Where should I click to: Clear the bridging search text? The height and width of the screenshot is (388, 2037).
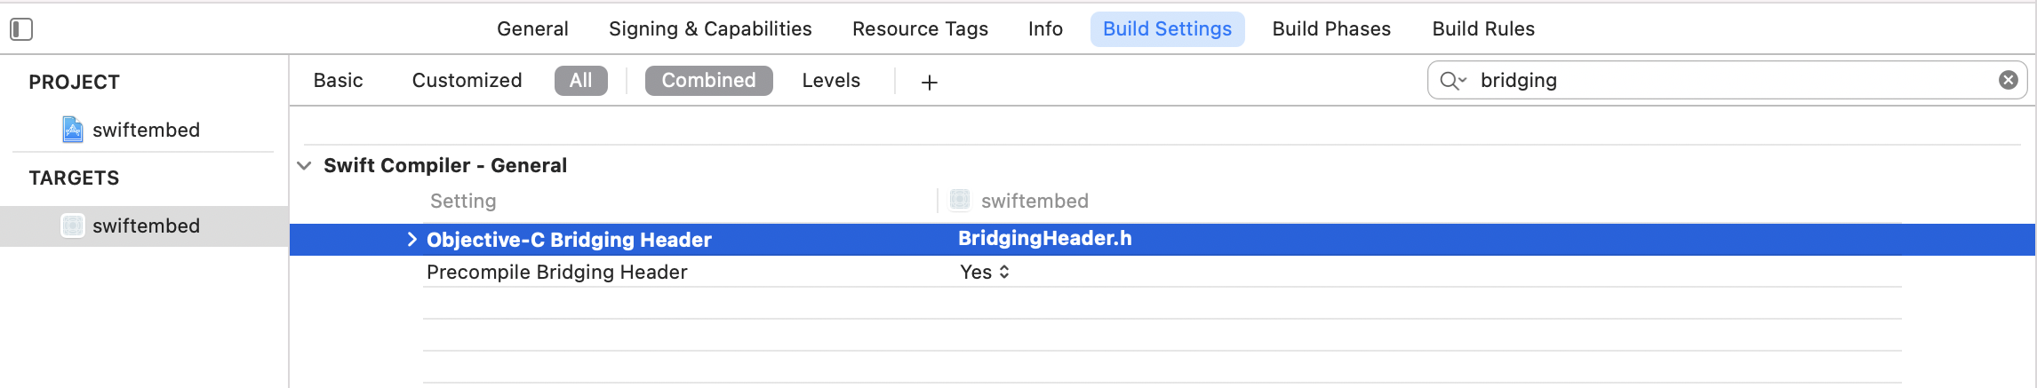[x=2008, y=80]
